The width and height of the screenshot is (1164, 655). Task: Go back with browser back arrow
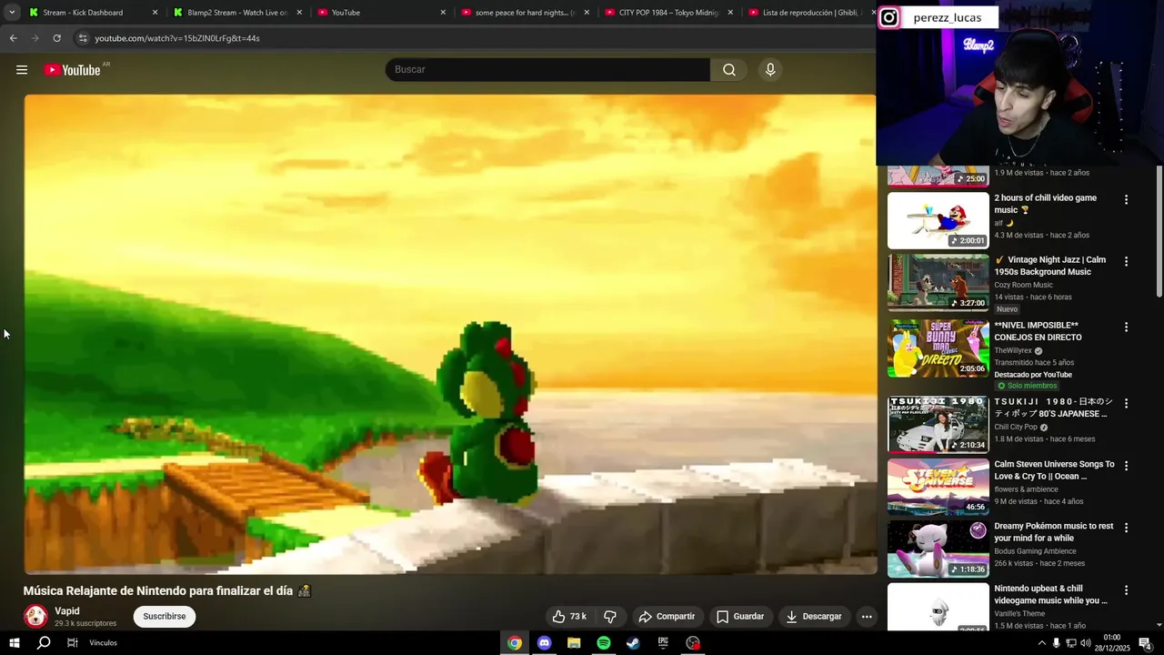click(x=13, y=38)
